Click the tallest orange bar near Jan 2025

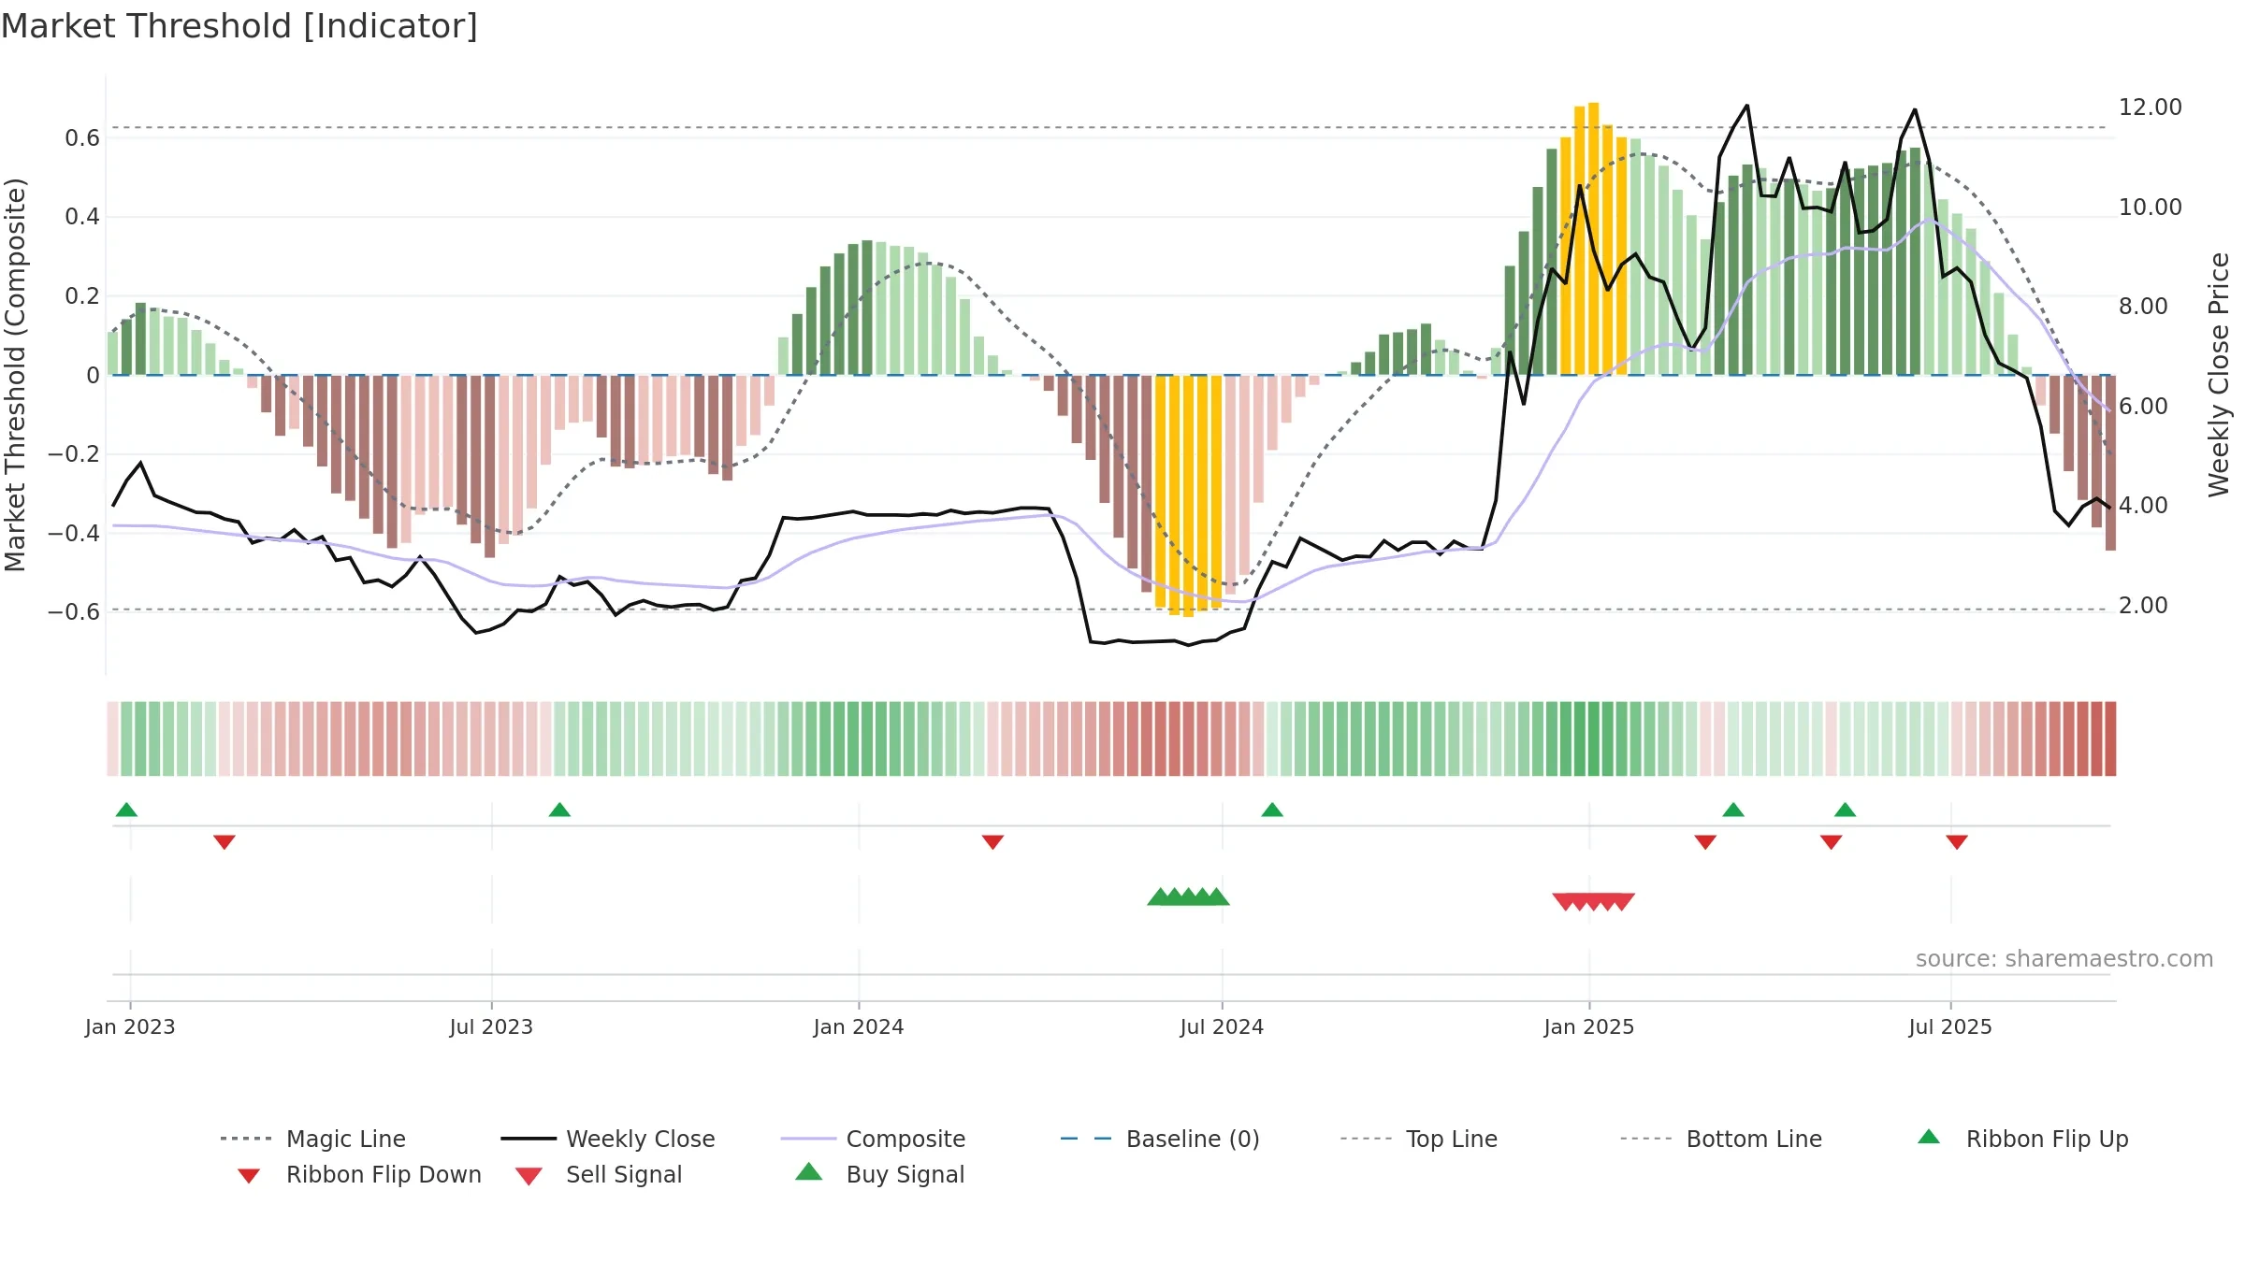pos(1594,238)
